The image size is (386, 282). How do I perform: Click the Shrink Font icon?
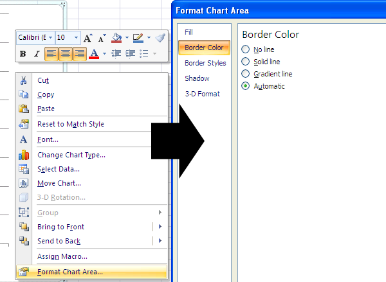coord(102,38)
